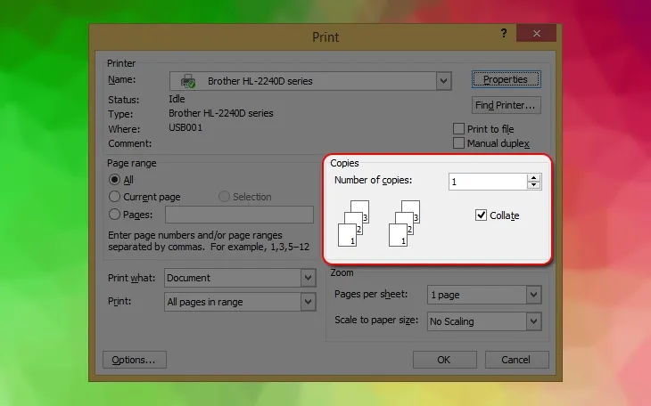Viewport: 651px width, 406px height.
Task: Select the Pages radio button
Action: coord(115,215)
